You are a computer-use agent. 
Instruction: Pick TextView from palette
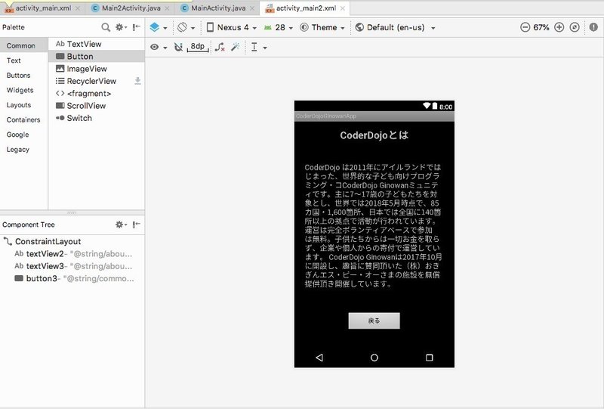click(x=97, y=44)
